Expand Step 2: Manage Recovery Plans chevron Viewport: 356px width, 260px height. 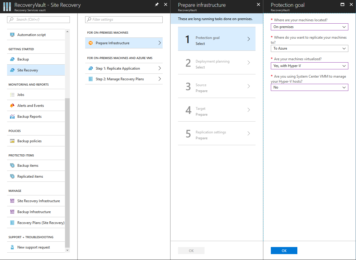(159, 79)
